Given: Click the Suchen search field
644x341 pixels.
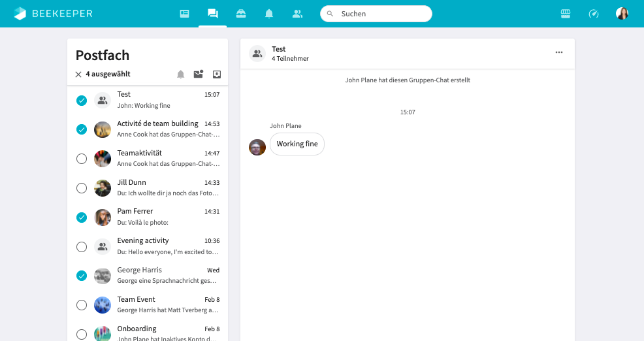Looking at the screenshot, I should (376, 14).
